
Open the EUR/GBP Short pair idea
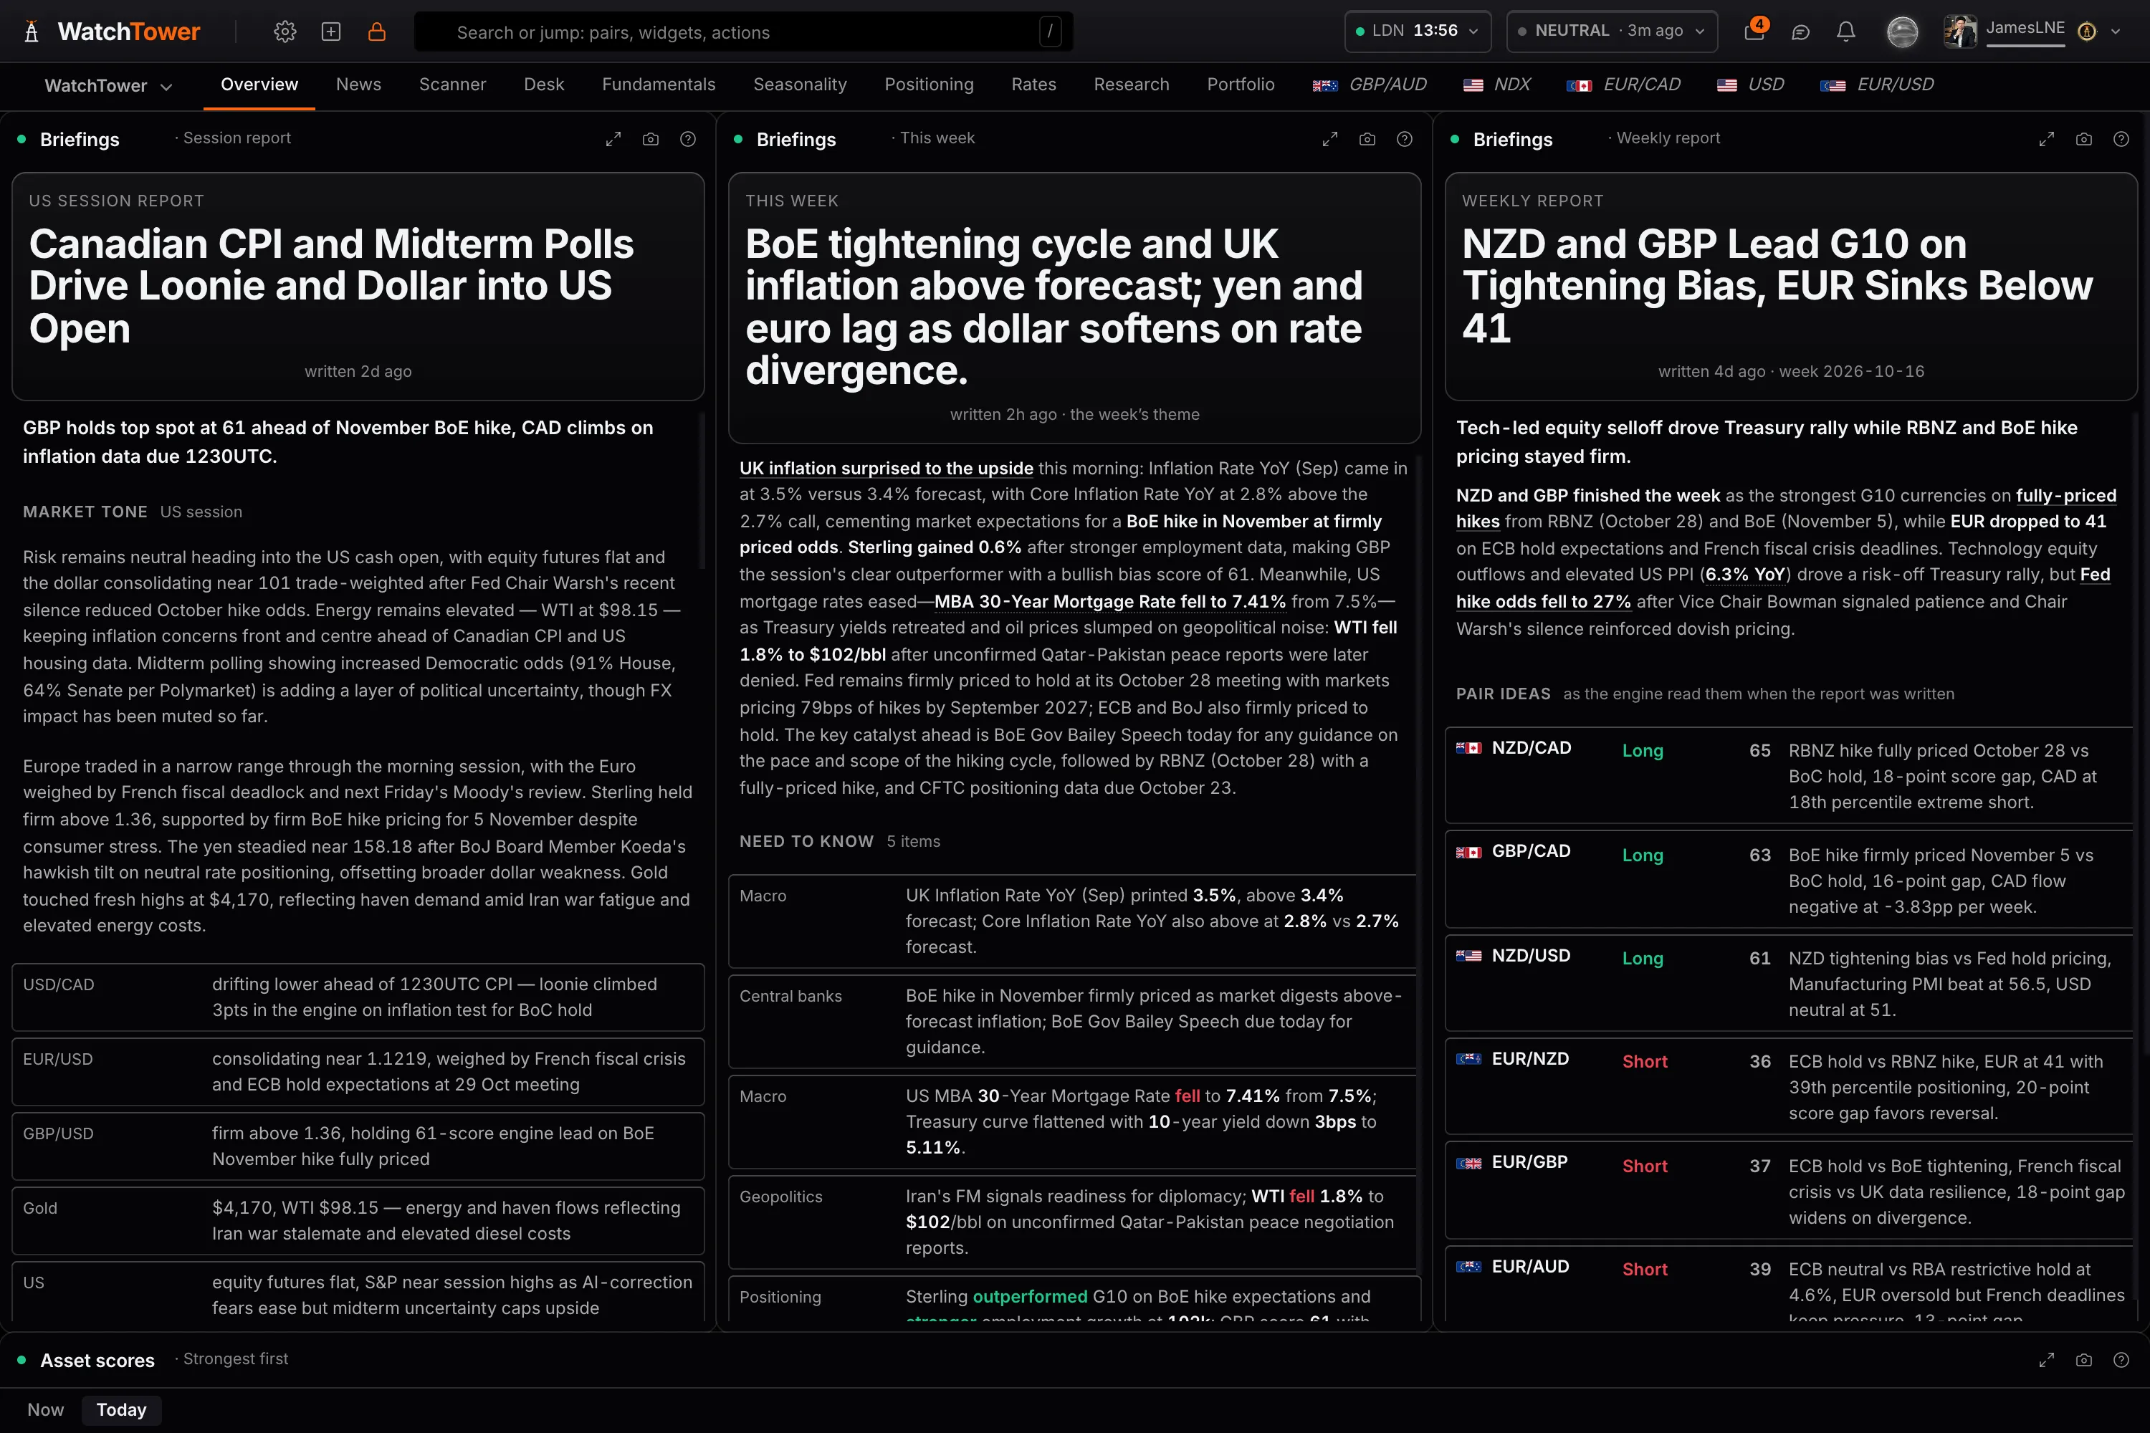[x=1788, y=1191]
